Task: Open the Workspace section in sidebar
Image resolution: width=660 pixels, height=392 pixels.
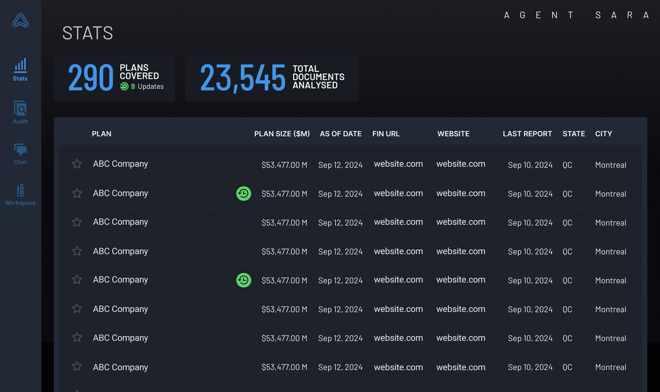Action: point(20,195)
